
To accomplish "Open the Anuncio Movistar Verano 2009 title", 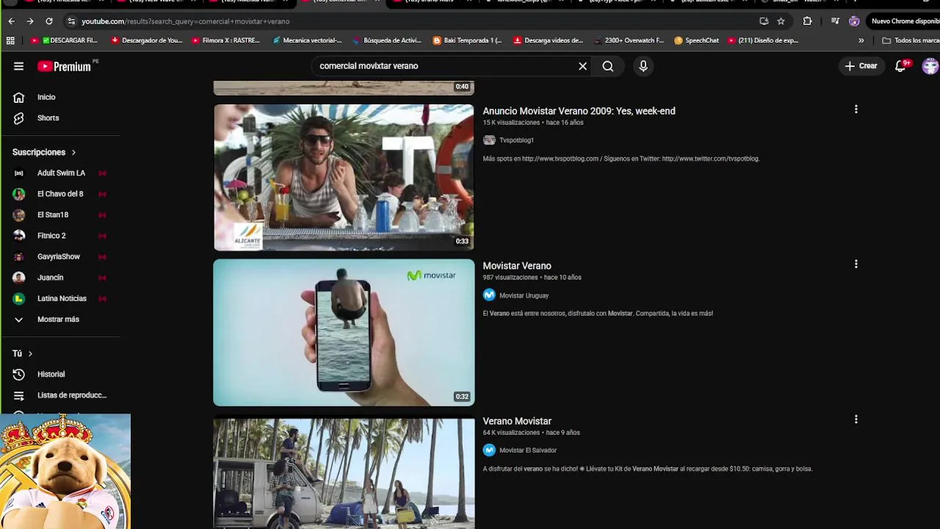I will (579, 111).
